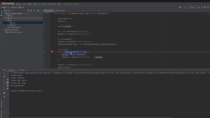Click the run icon next to client configuration

pyautogui.click(x=199, y=7)
